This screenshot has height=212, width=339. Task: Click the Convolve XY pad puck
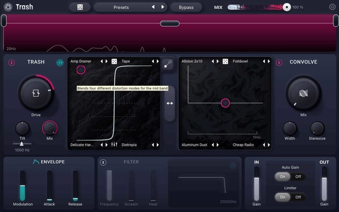click(x=225, y=103)
